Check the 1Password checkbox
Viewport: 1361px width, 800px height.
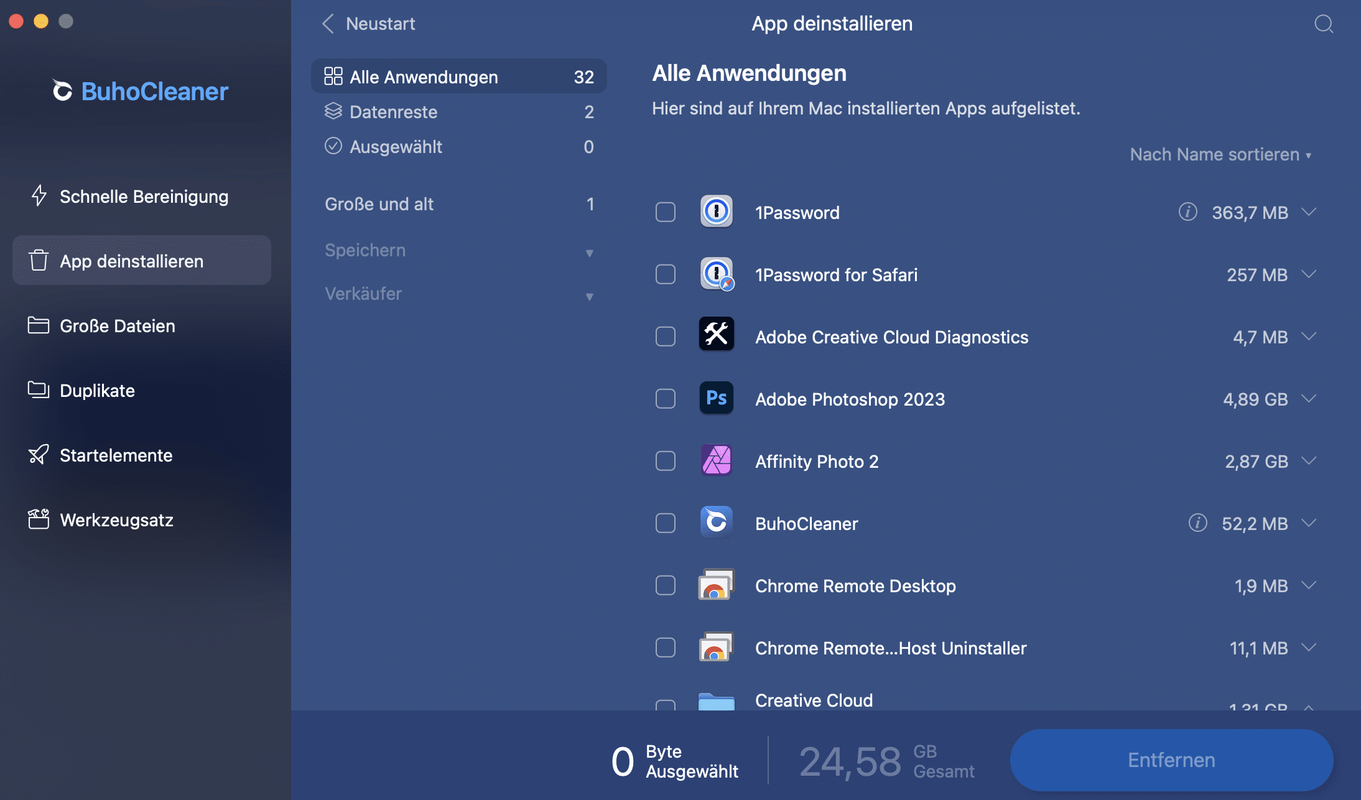[x=666, y=212]
